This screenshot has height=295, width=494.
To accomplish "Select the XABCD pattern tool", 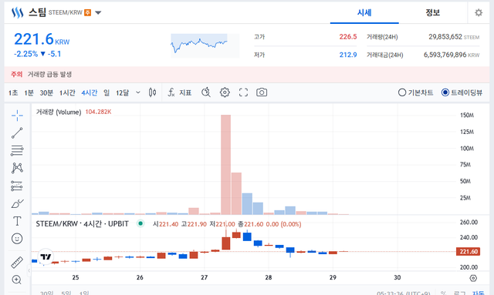I will click(x=17, y=168).
